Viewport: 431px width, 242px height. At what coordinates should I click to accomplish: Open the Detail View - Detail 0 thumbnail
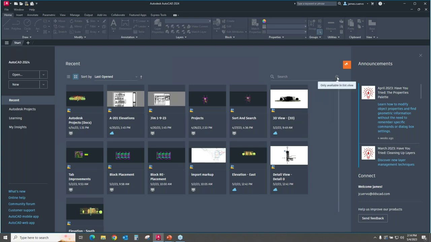click(x=289, y=155)
